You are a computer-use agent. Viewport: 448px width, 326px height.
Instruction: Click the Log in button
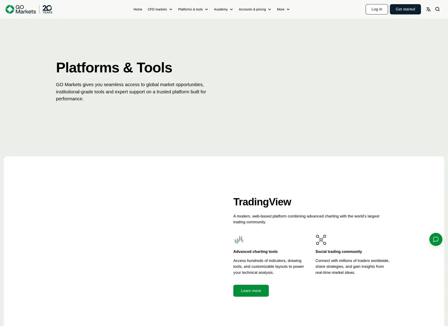[x=377, y=9]
